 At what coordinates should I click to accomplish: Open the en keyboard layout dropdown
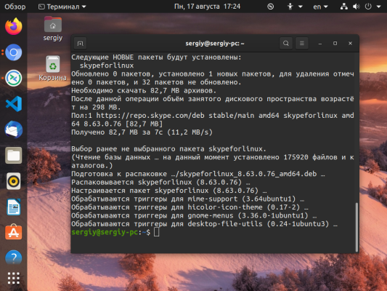point(320,7)
